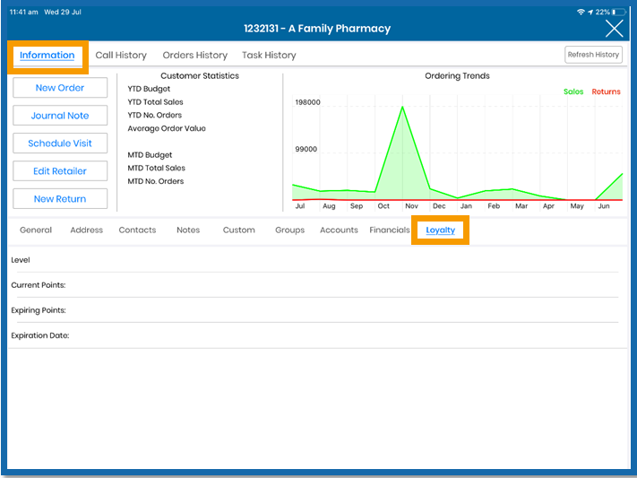The width and height of the screenshot is (637, 478).
Task: Click the Schedule Visit button
Action: pyautogui.click(x=60, y=143)
